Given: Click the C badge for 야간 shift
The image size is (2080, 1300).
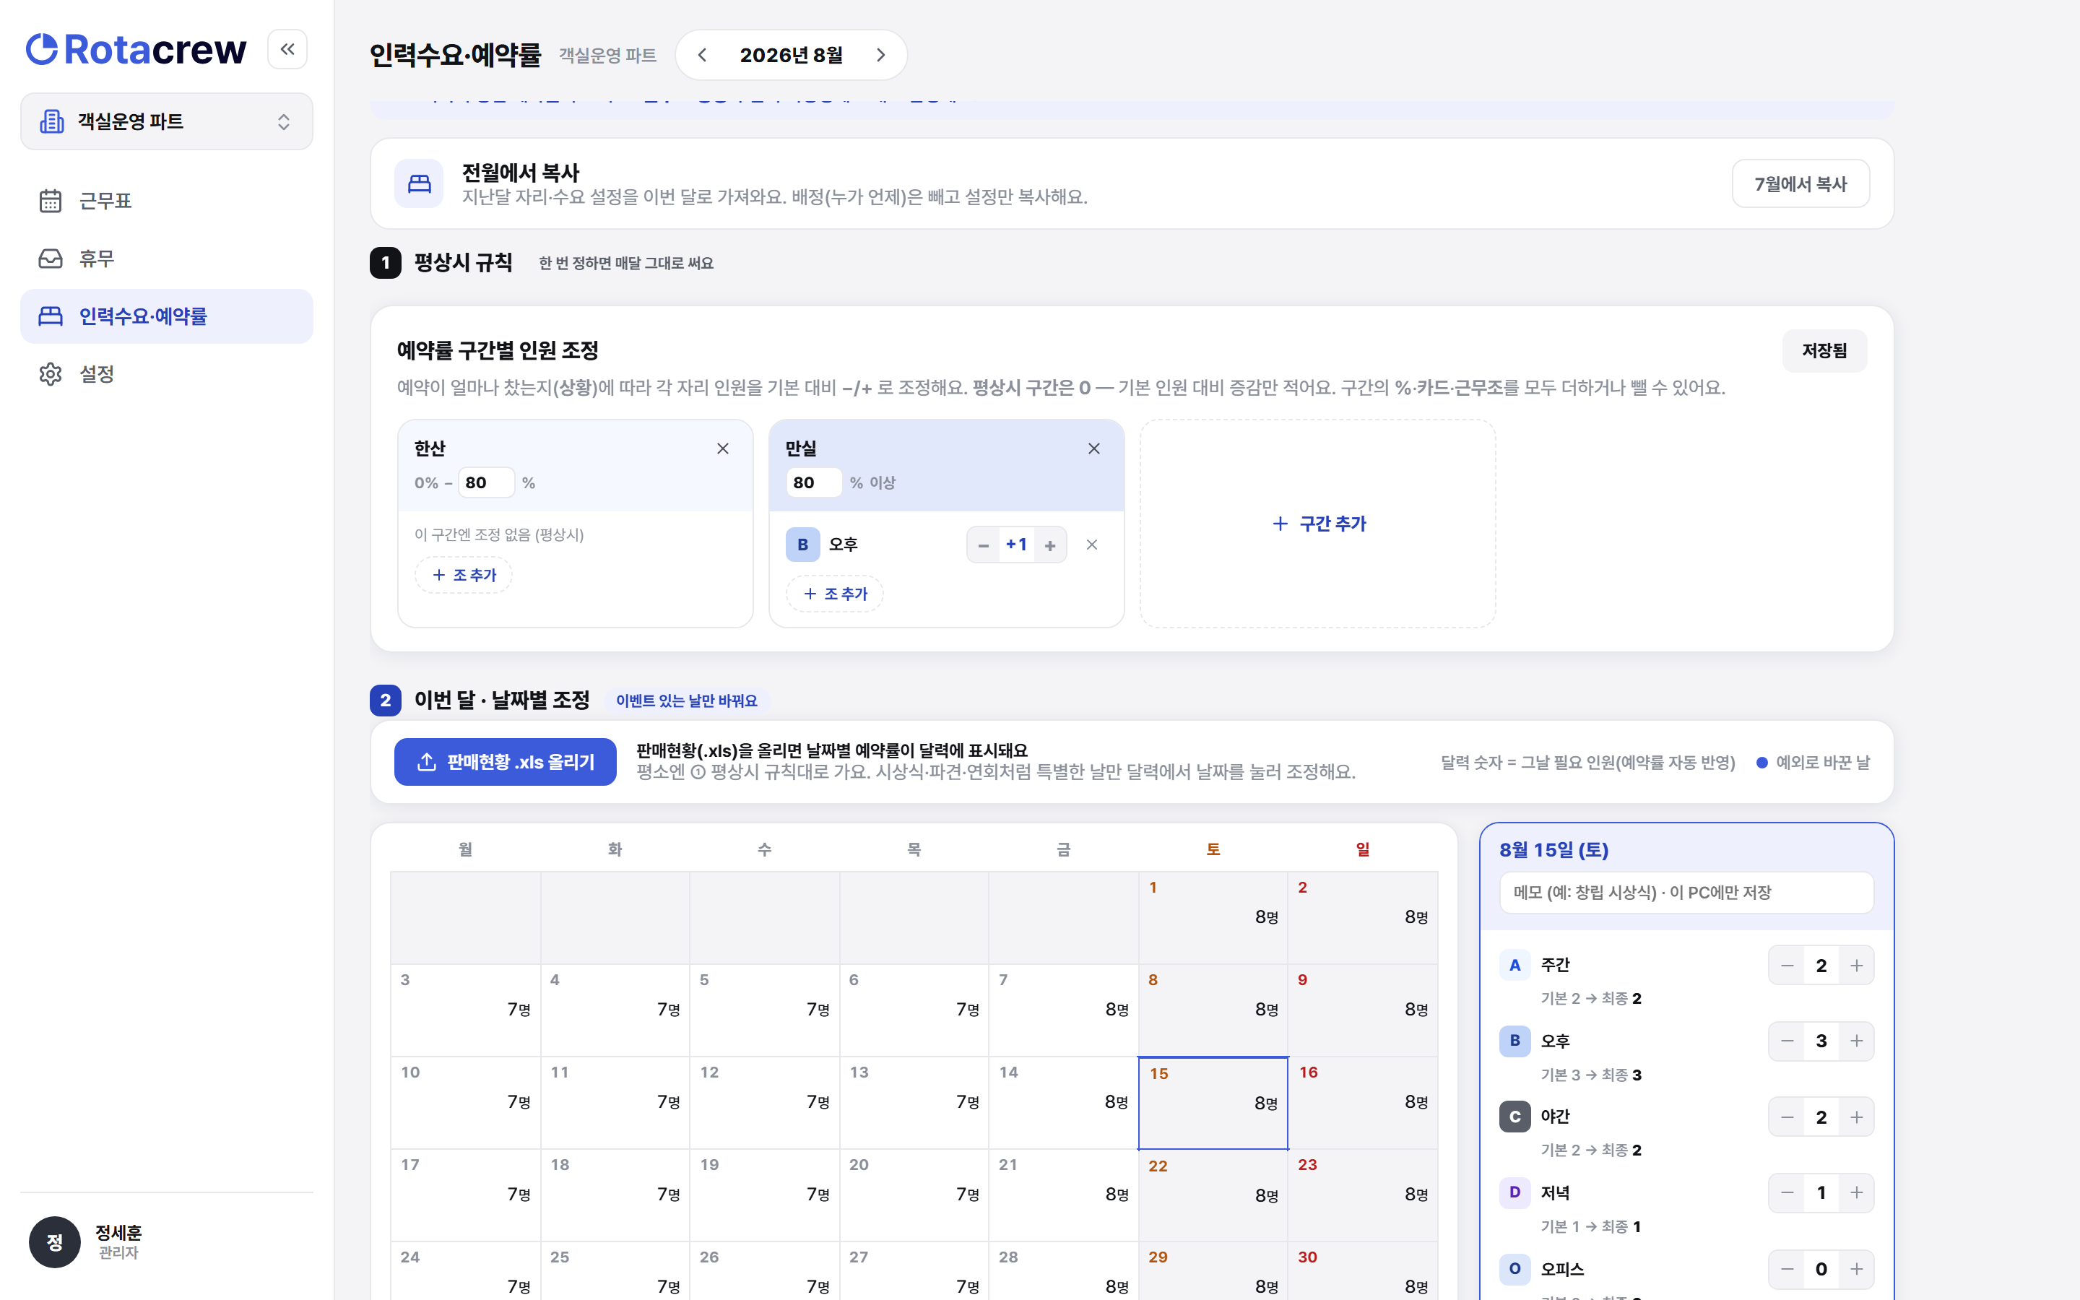Looking at the screenshot, I should [1514, 1116].
